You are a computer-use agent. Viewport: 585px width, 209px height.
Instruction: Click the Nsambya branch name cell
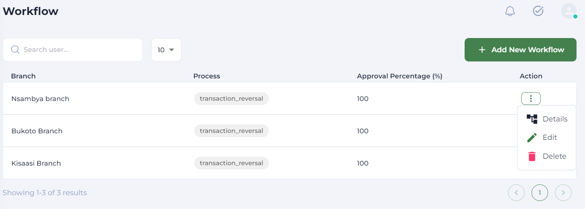pos(40,99)
